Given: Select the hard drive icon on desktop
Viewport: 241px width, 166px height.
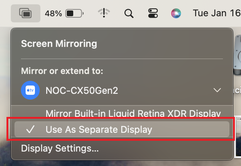Looking at the screenshot, I should point(238,54).
